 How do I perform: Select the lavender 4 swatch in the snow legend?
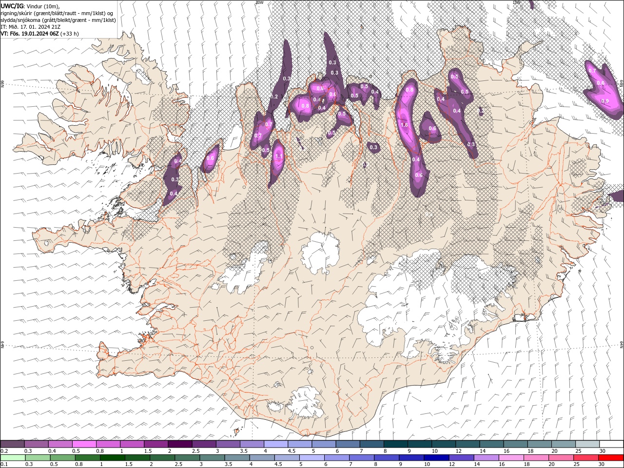point(276,444)
